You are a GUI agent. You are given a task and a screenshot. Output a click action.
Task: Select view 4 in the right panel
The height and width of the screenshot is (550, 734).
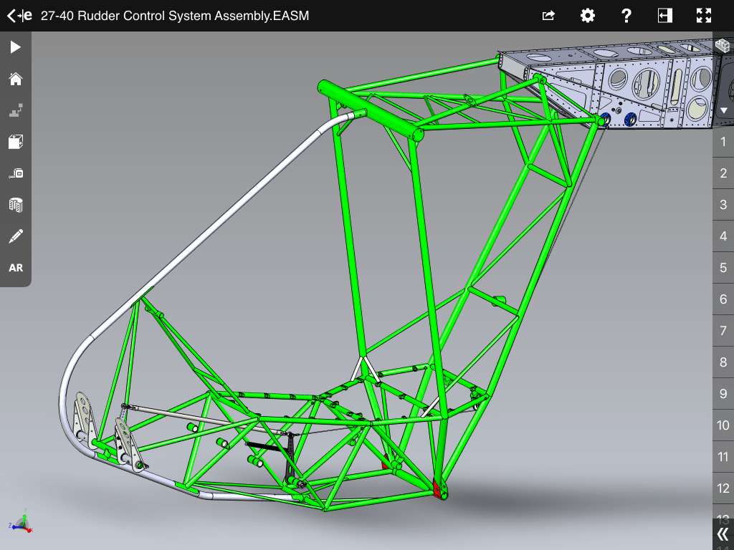coord(723,236)
